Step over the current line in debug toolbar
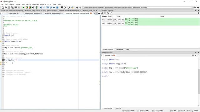200x112 pixels. (44, 7)
